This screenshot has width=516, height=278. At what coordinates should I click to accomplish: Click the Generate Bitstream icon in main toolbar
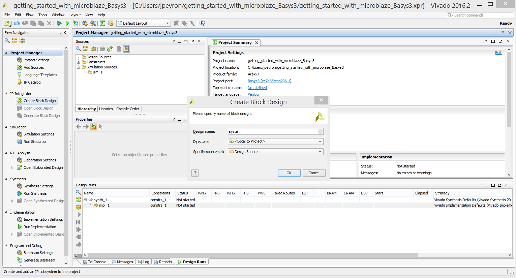click(x=75, y=23)
